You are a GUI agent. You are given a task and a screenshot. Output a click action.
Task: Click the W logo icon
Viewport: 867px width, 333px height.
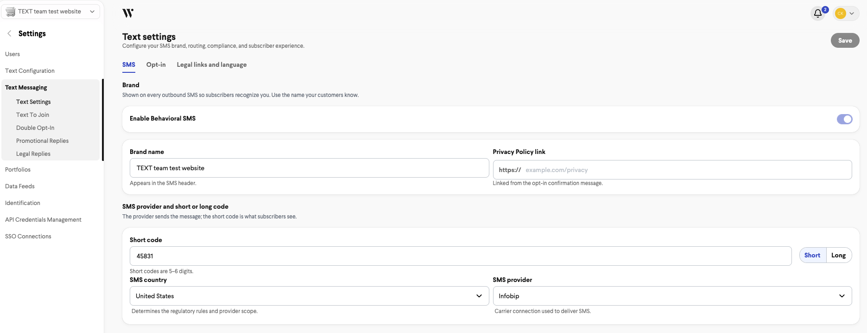(x=128, y=13)
